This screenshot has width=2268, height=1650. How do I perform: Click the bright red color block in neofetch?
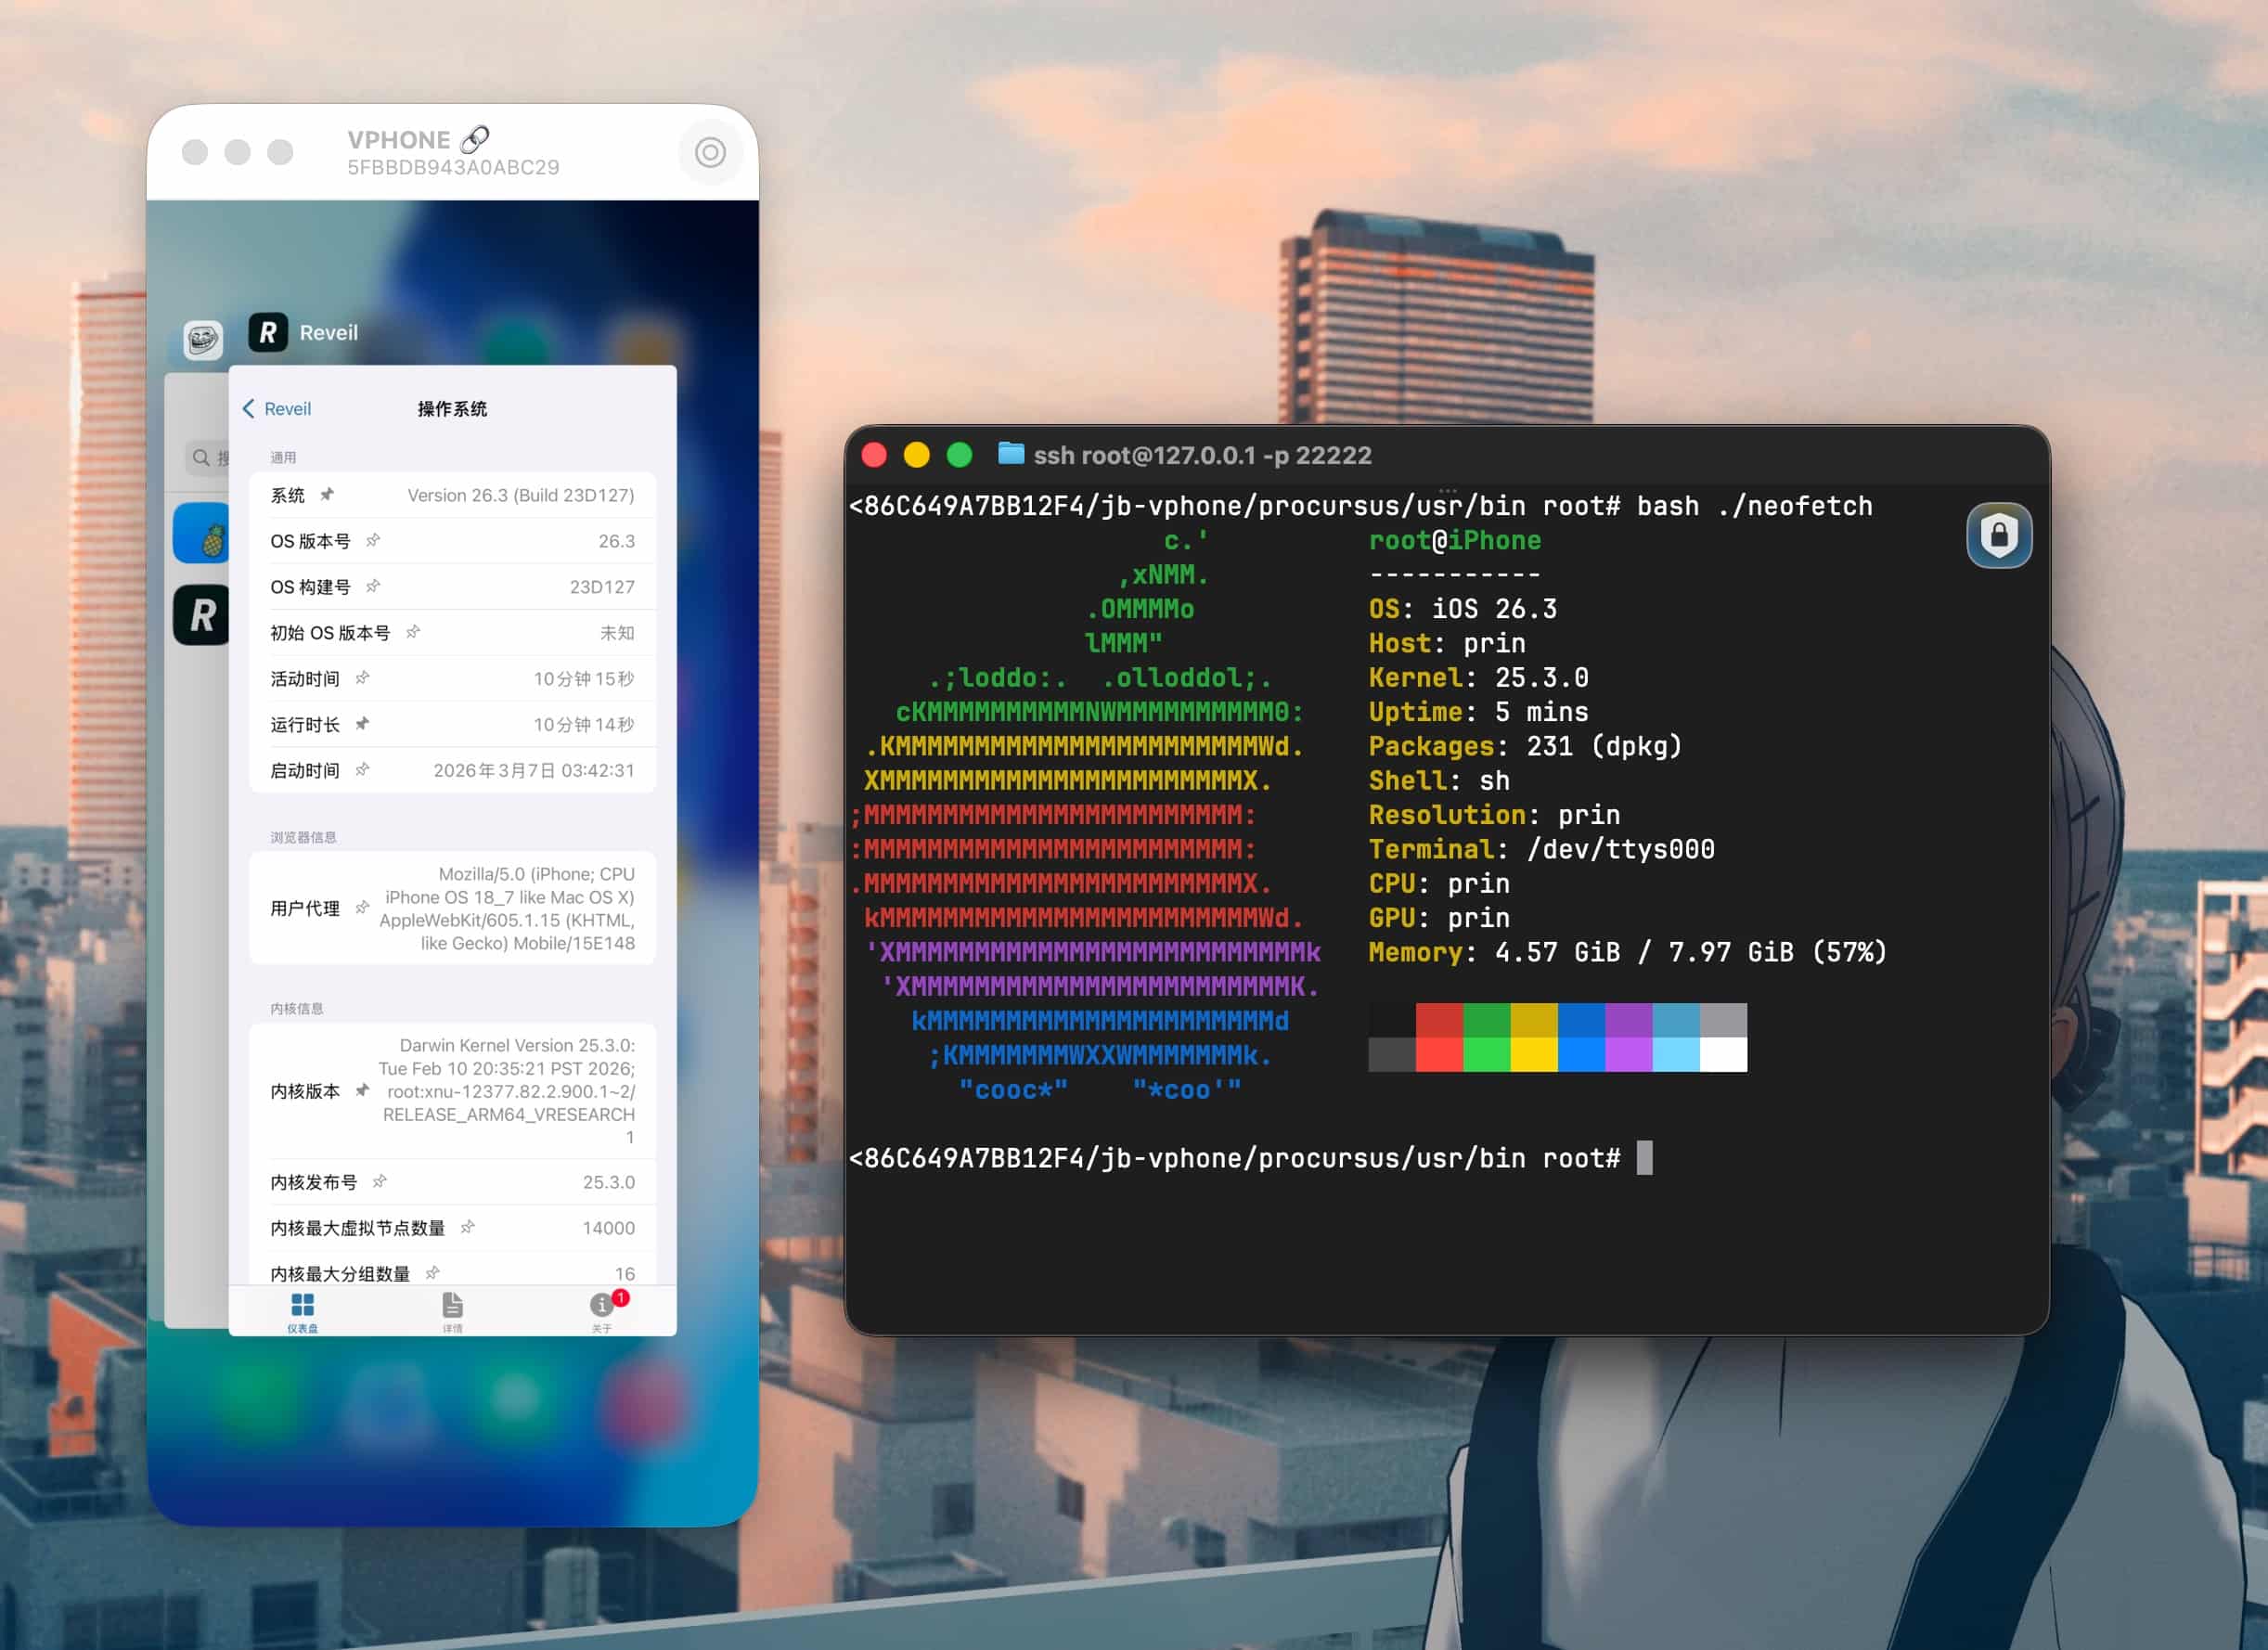(x=1439, y=1055)
